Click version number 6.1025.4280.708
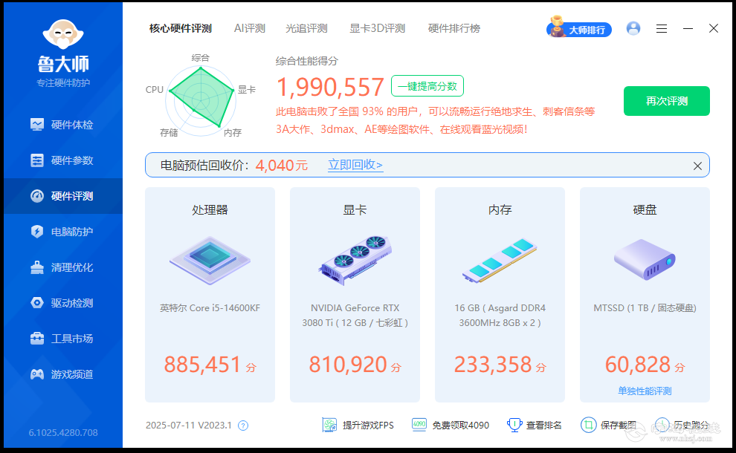The width and height of the screenshot is (736, 453). [x=63, y=432]
